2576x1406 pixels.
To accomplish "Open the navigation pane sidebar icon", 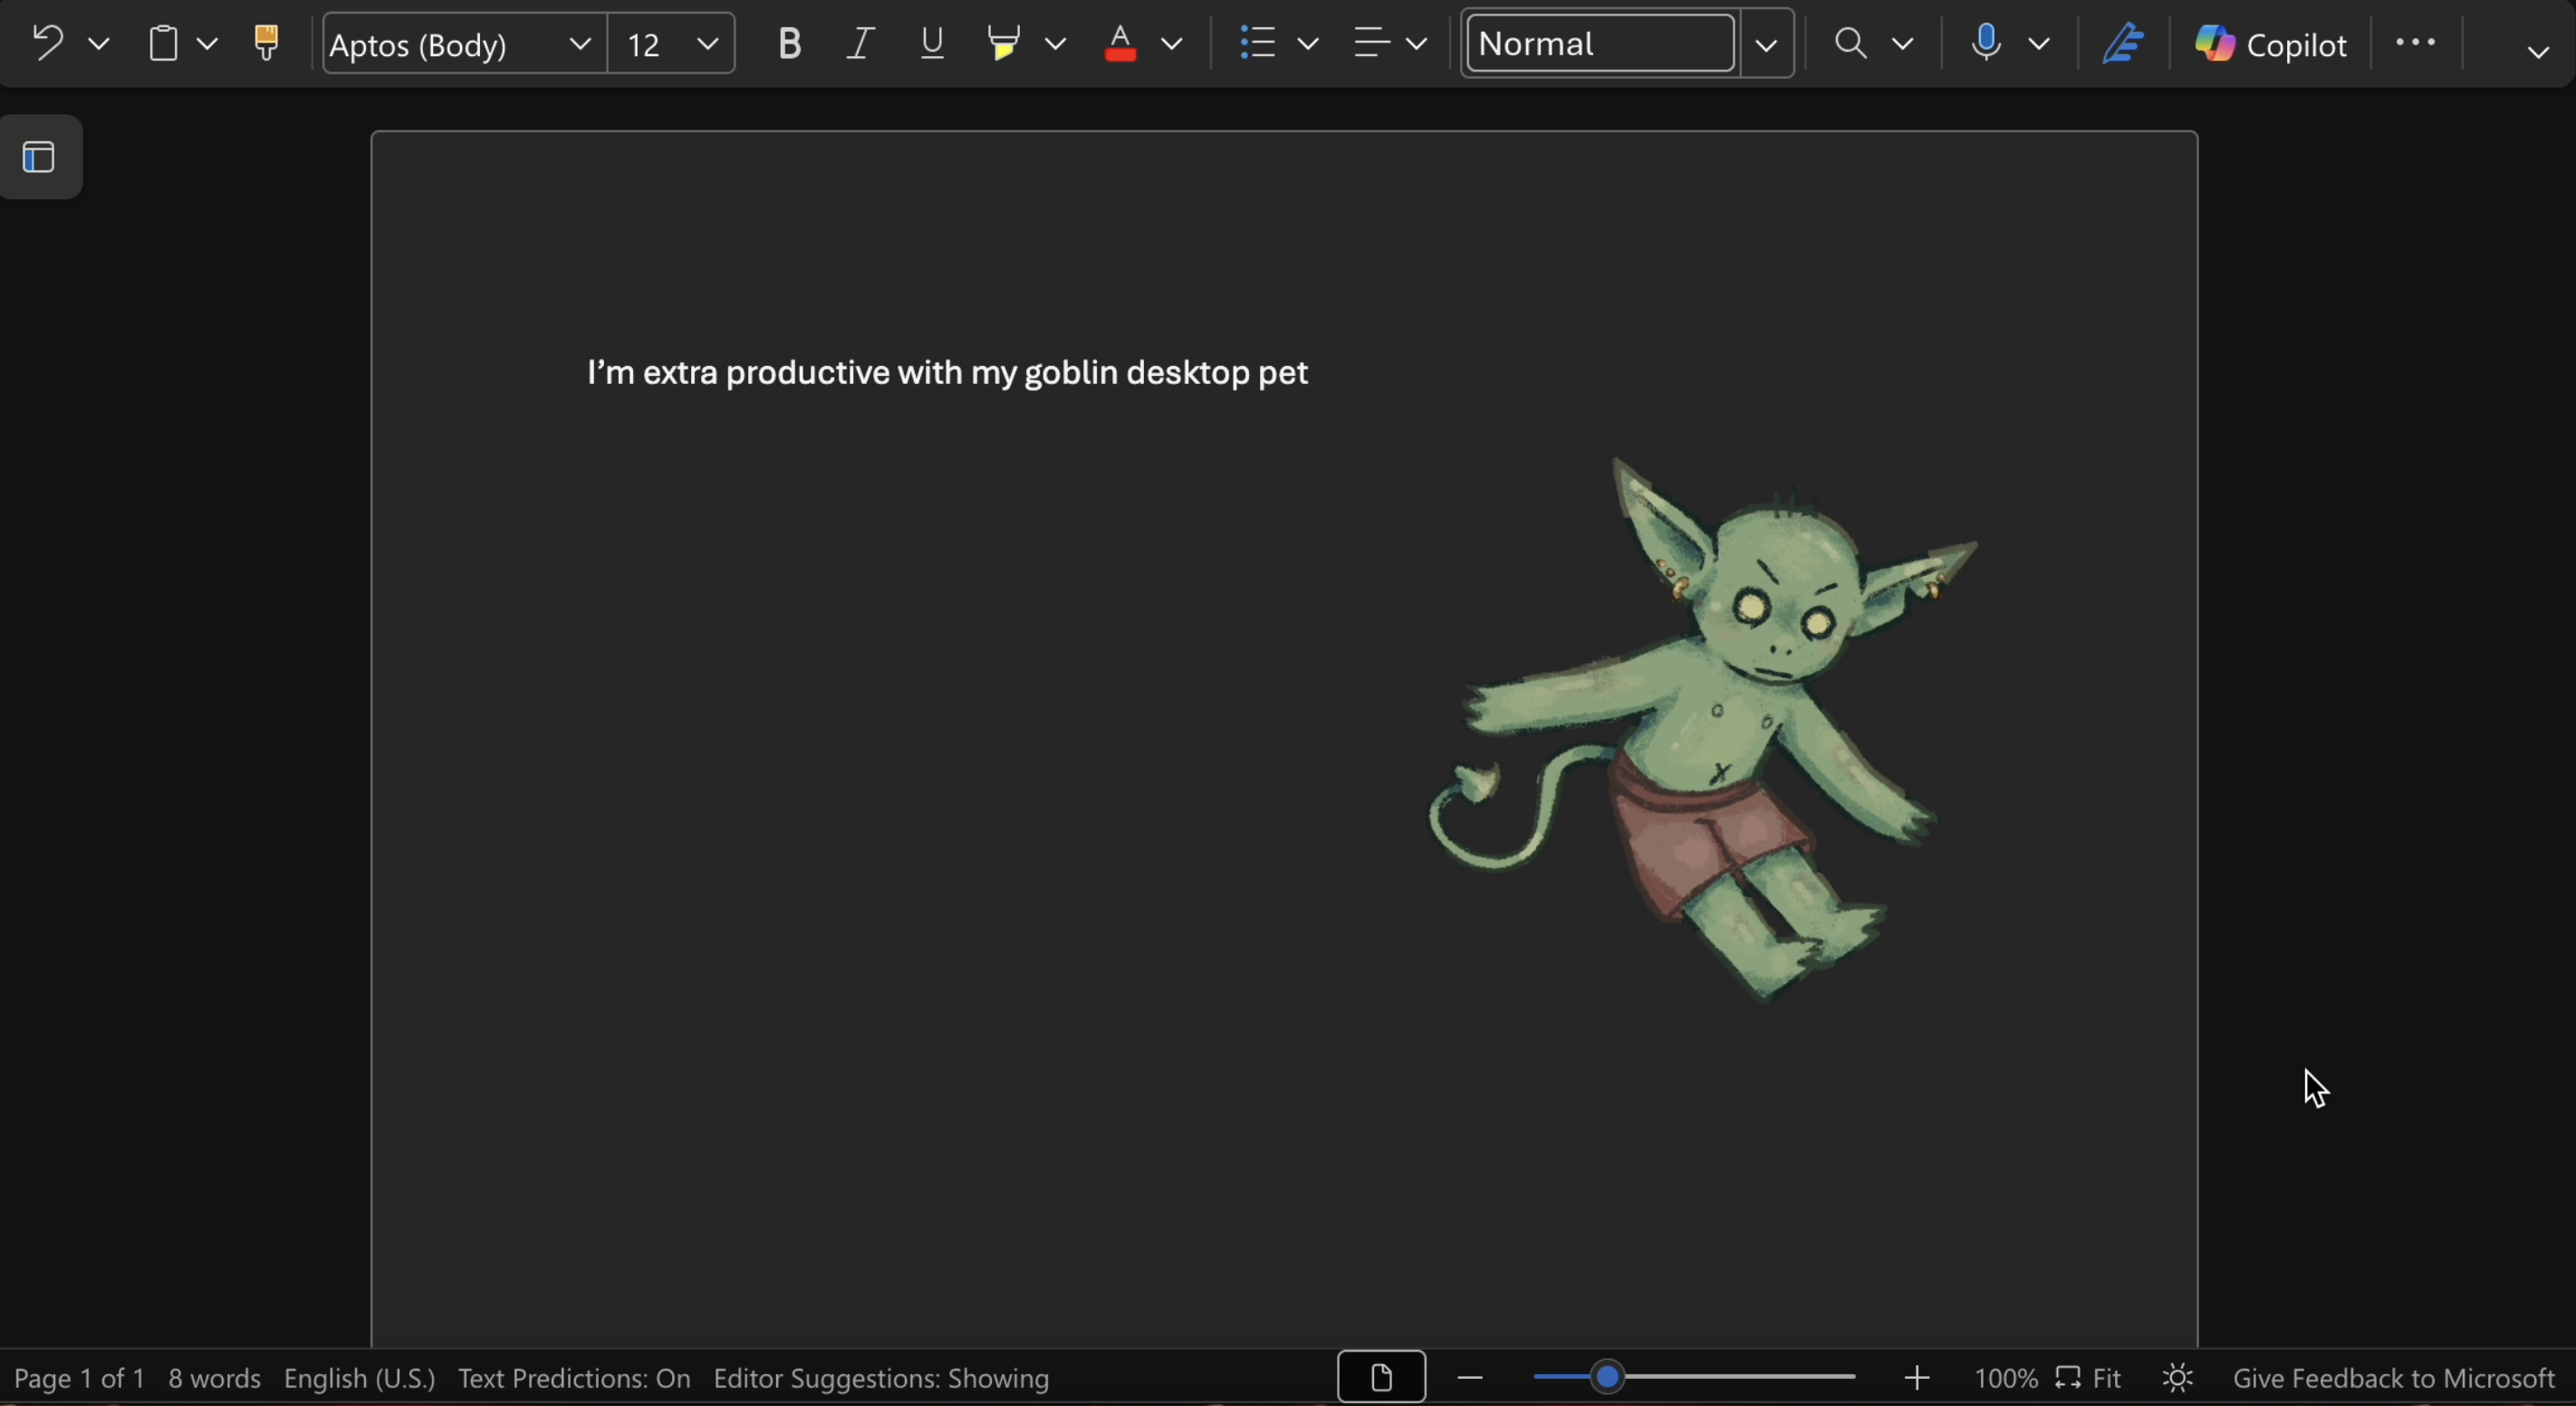I will [x=40, y=157].
